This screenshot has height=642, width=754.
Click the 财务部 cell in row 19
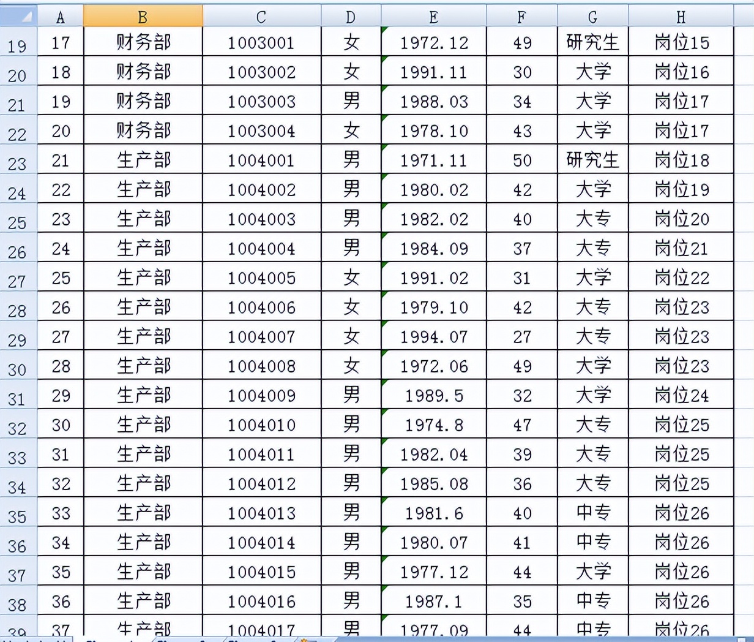[143, 42]
